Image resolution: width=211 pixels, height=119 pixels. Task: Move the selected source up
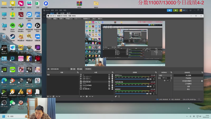[90, 97]
